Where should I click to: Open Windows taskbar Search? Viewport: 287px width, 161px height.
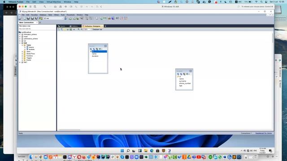[128, 151]
